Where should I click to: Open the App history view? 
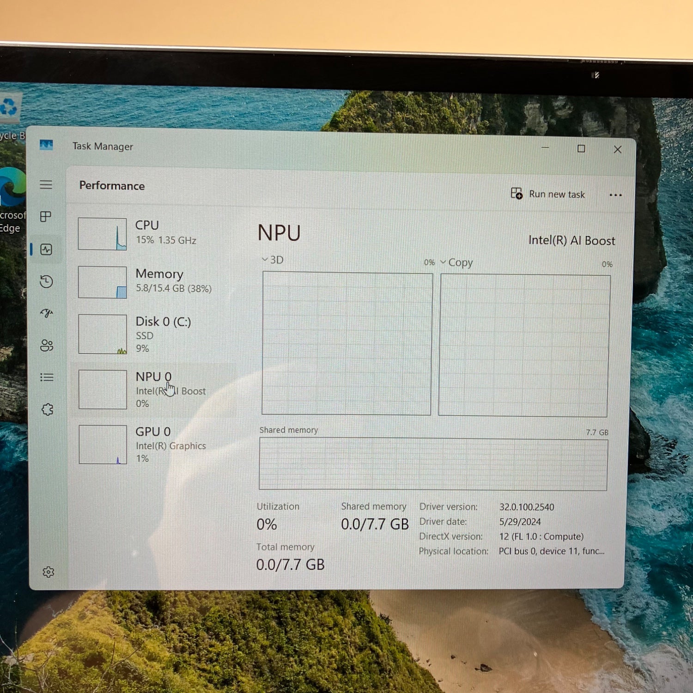tap(46, 281)
